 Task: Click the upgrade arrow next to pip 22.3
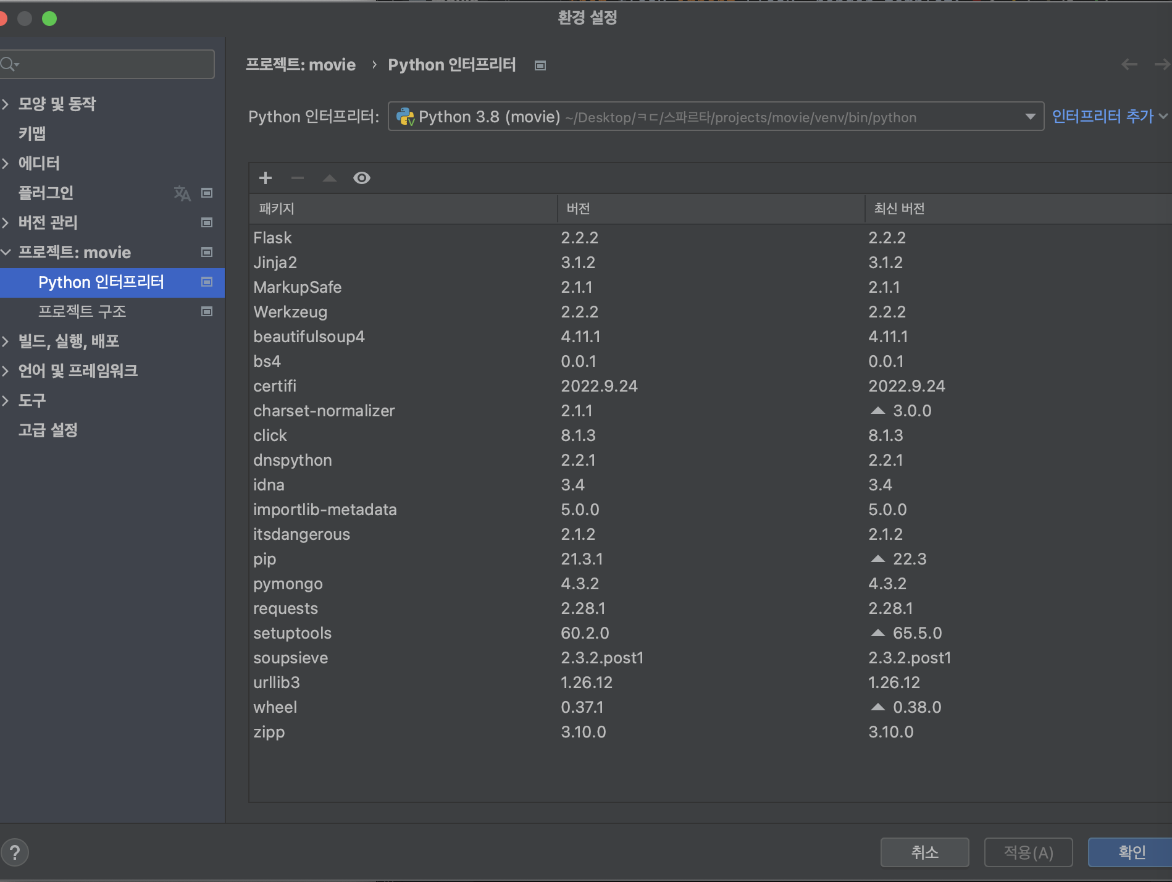click(x=877, y=559)
